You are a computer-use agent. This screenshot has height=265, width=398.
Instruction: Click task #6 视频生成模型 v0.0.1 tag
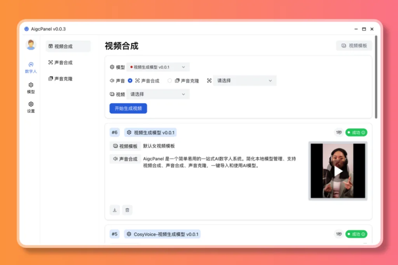pyautogui.click(x=150, y=132)
